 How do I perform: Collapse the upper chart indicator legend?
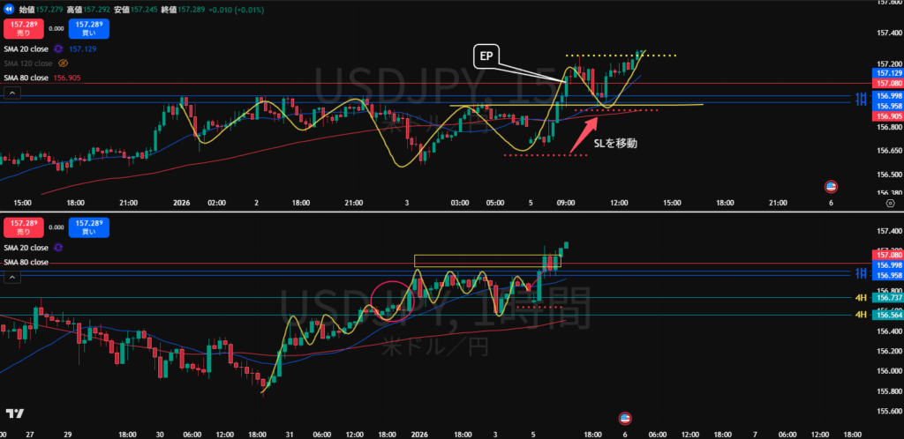[11, 92]
